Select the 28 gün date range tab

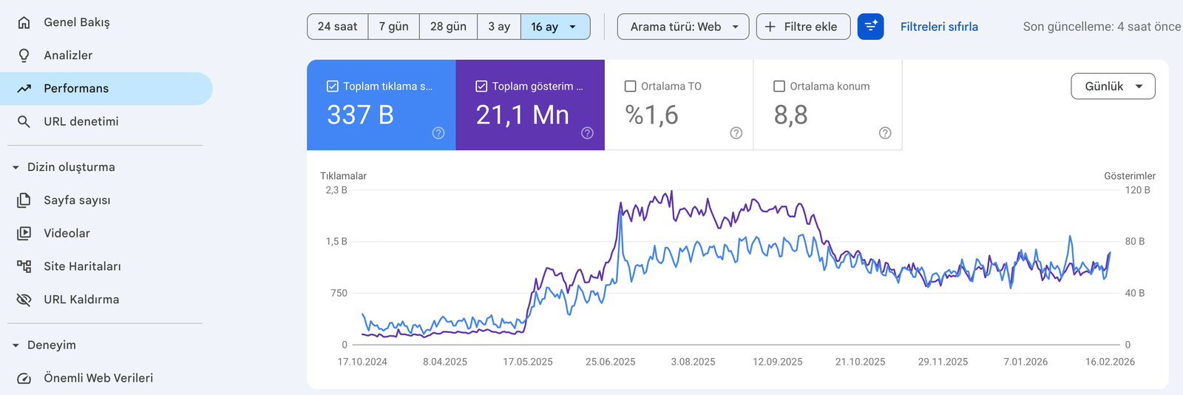point(448,27)
